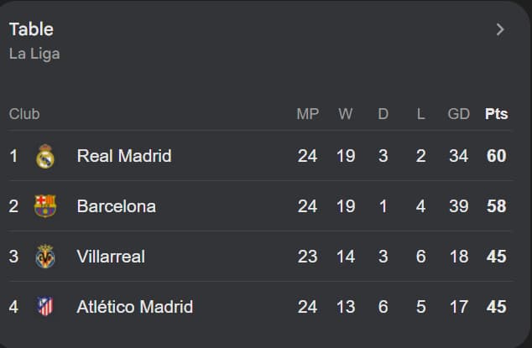Click the Table heading
This screenshot has height=348, width=532.
[x=31, y=29]
